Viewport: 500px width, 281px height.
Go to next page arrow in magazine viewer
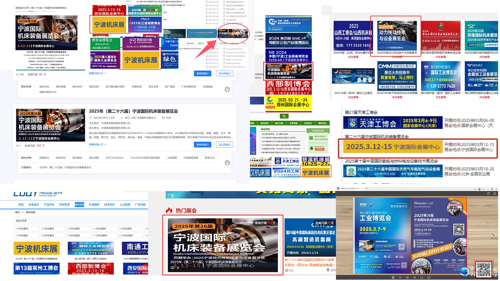494,236
